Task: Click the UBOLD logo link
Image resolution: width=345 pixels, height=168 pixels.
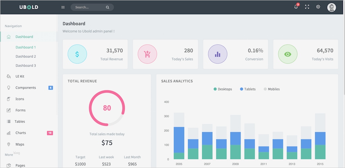Action: (x=29, y=7)
